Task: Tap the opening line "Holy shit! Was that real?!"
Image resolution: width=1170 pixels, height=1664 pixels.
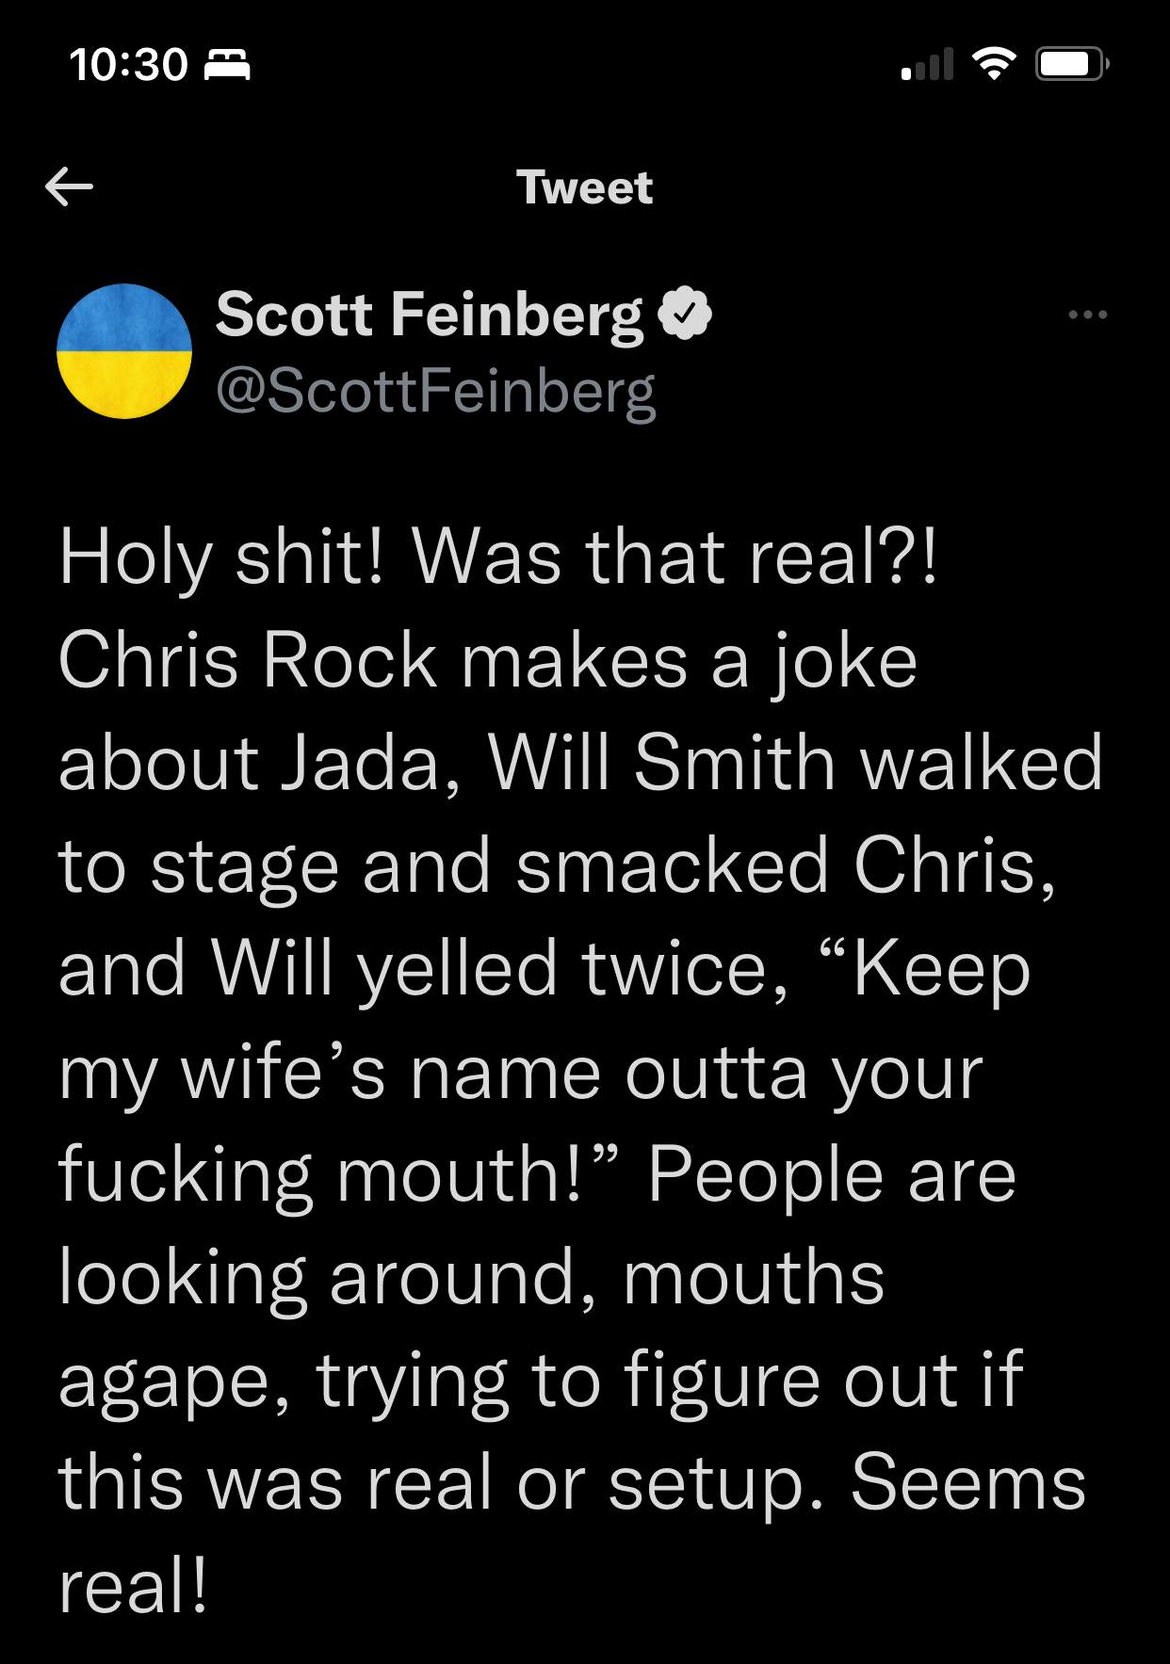Action: (499, 557)
